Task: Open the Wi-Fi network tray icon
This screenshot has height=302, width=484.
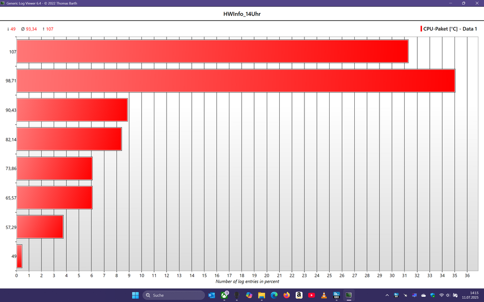Action: (441, 295)
